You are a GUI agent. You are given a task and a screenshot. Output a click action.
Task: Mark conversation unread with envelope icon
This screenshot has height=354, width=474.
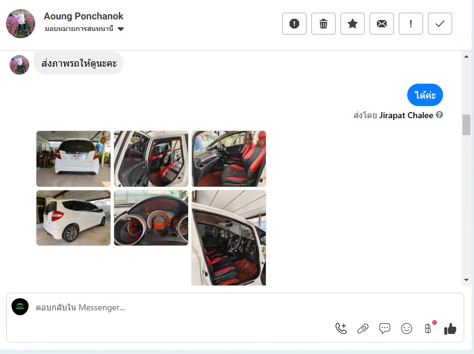382,24
